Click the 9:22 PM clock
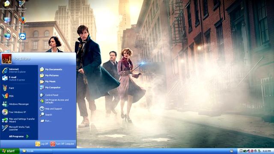The image size is (274, 154). (267, 151)
